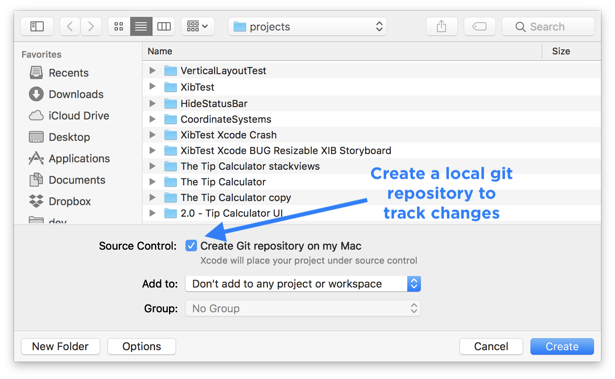
Task: Switch to column view
Action: pyautogui.click(x=164, y=26)
